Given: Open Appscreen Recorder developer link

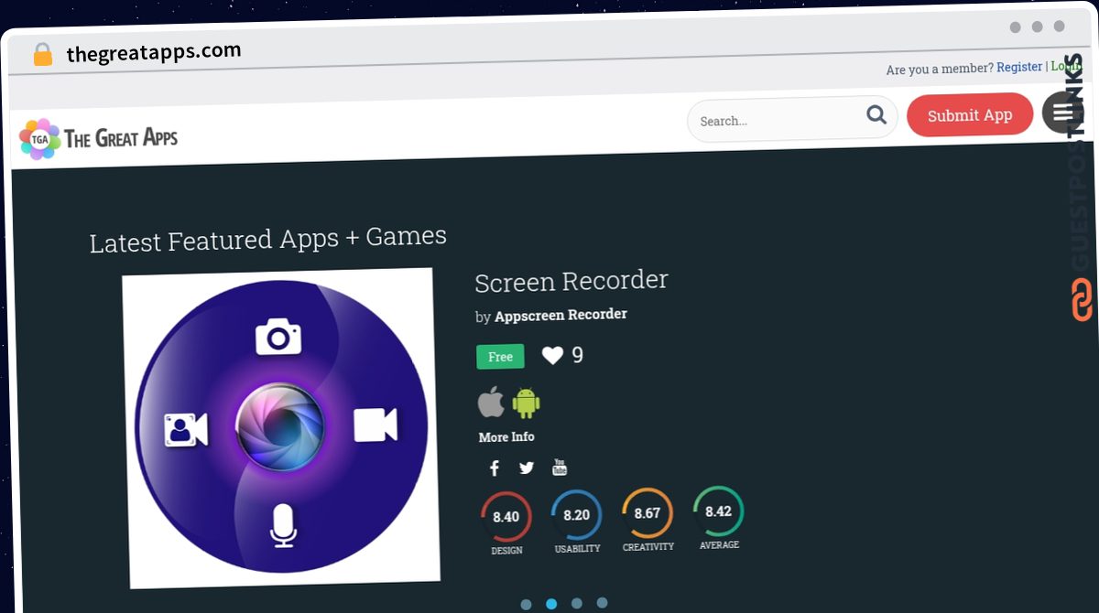Looking at the screenshot, I should click(x=560, y=315).
